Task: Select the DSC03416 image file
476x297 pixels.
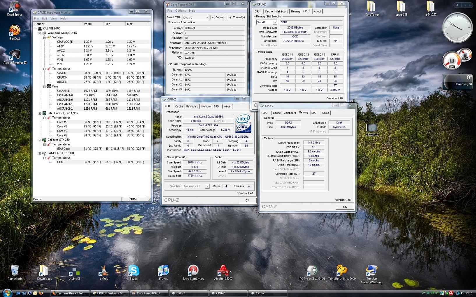Action: 372,130
